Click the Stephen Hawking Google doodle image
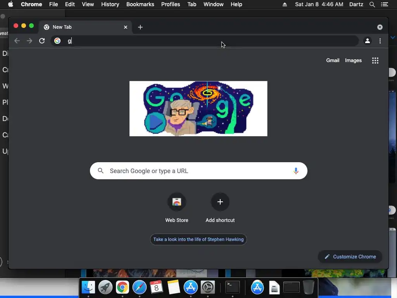This screenshot has width=397, height=298. click(198, 109)
